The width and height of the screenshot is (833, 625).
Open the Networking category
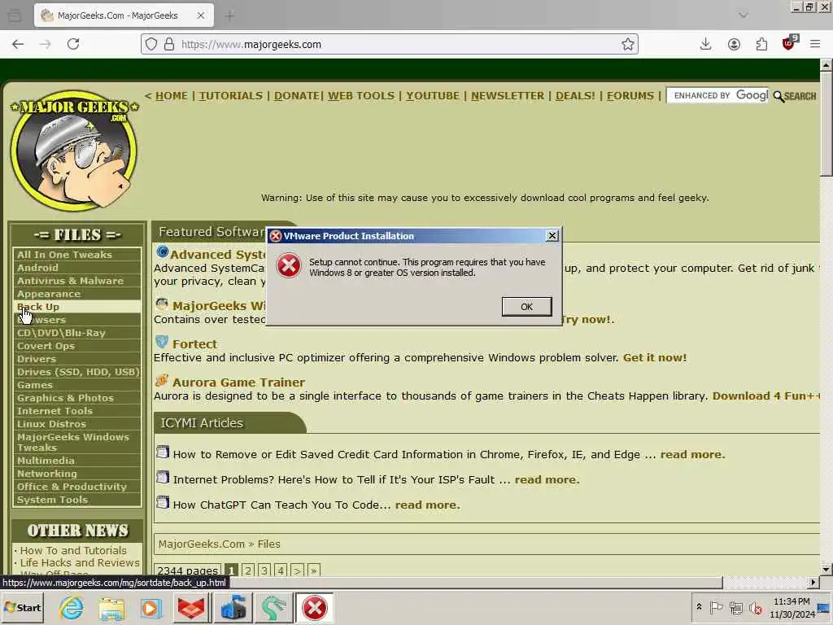[x=77, y=474]
